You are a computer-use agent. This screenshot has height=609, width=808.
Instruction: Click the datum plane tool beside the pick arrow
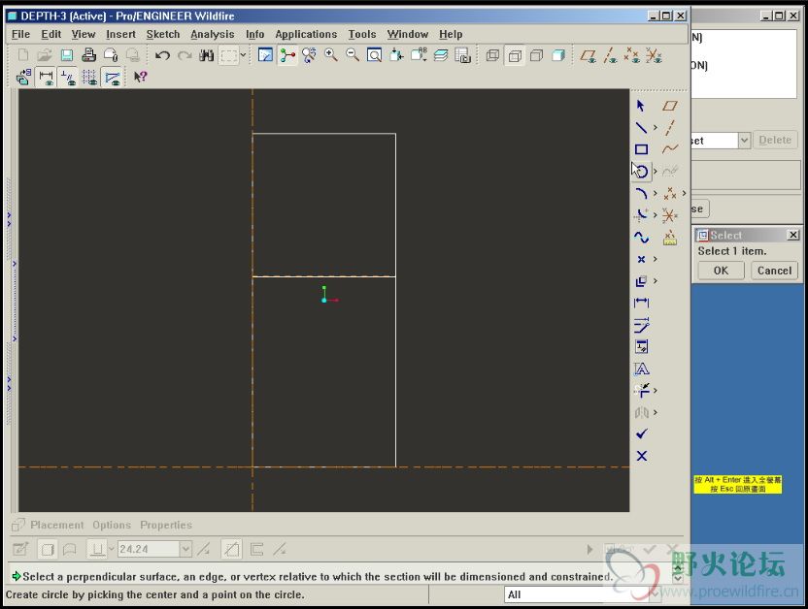670,106
